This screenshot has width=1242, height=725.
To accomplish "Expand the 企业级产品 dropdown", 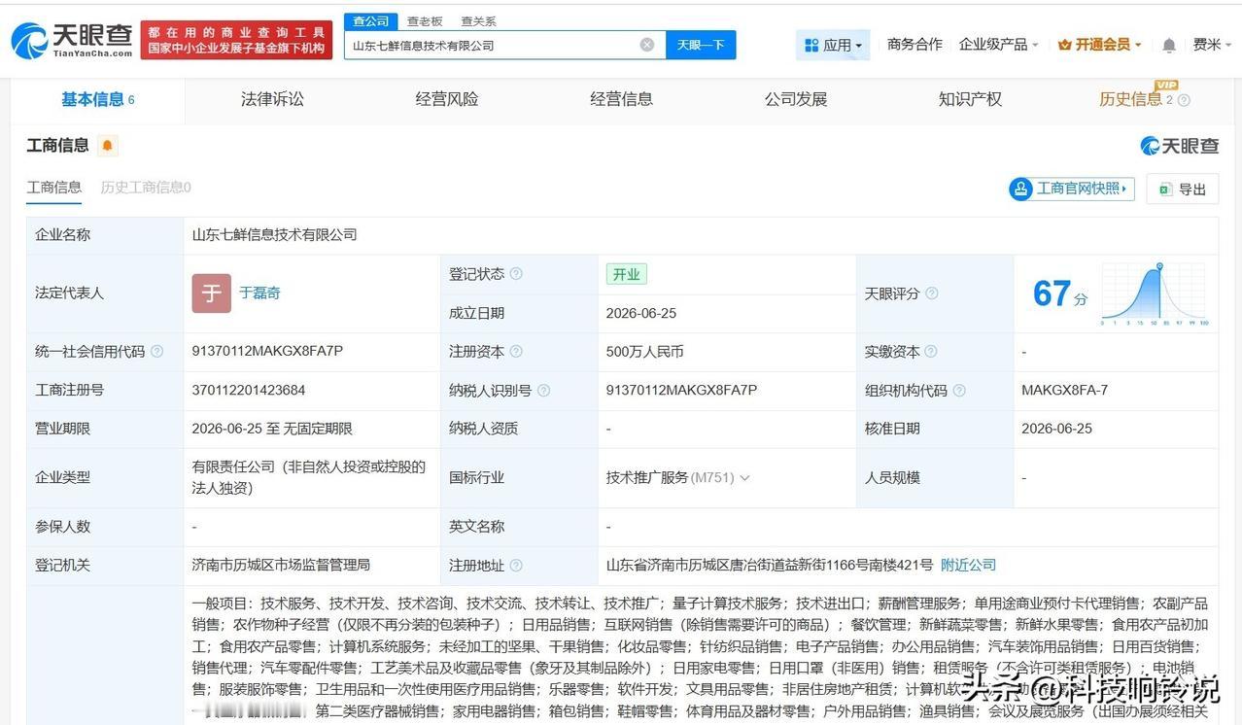I will coord(998,45).
